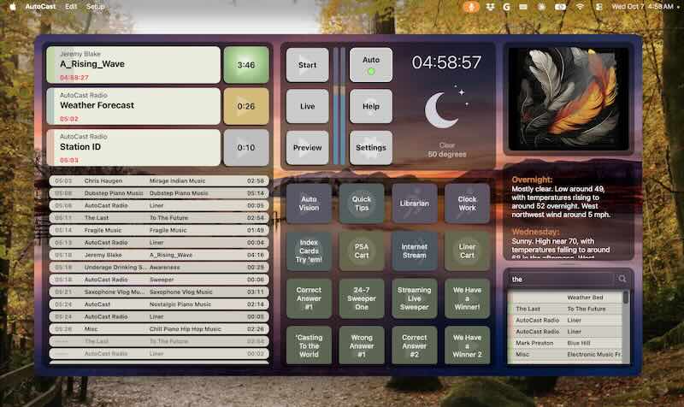Select the A_Rising_Wave deck card
Screen dimensions: 684x407
(x=133, y=65)
